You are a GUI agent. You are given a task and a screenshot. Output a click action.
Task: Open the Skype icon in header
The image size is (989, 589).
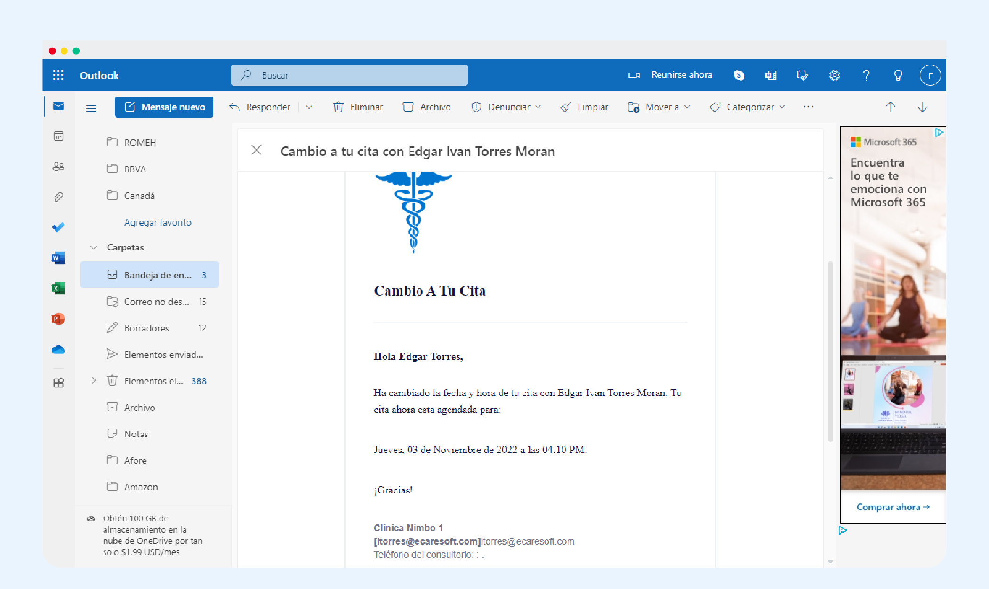(739, 75)
